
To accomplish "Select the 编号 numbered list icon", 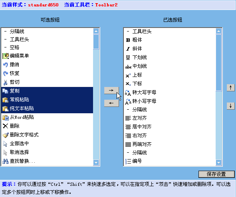I will (128, 161).
